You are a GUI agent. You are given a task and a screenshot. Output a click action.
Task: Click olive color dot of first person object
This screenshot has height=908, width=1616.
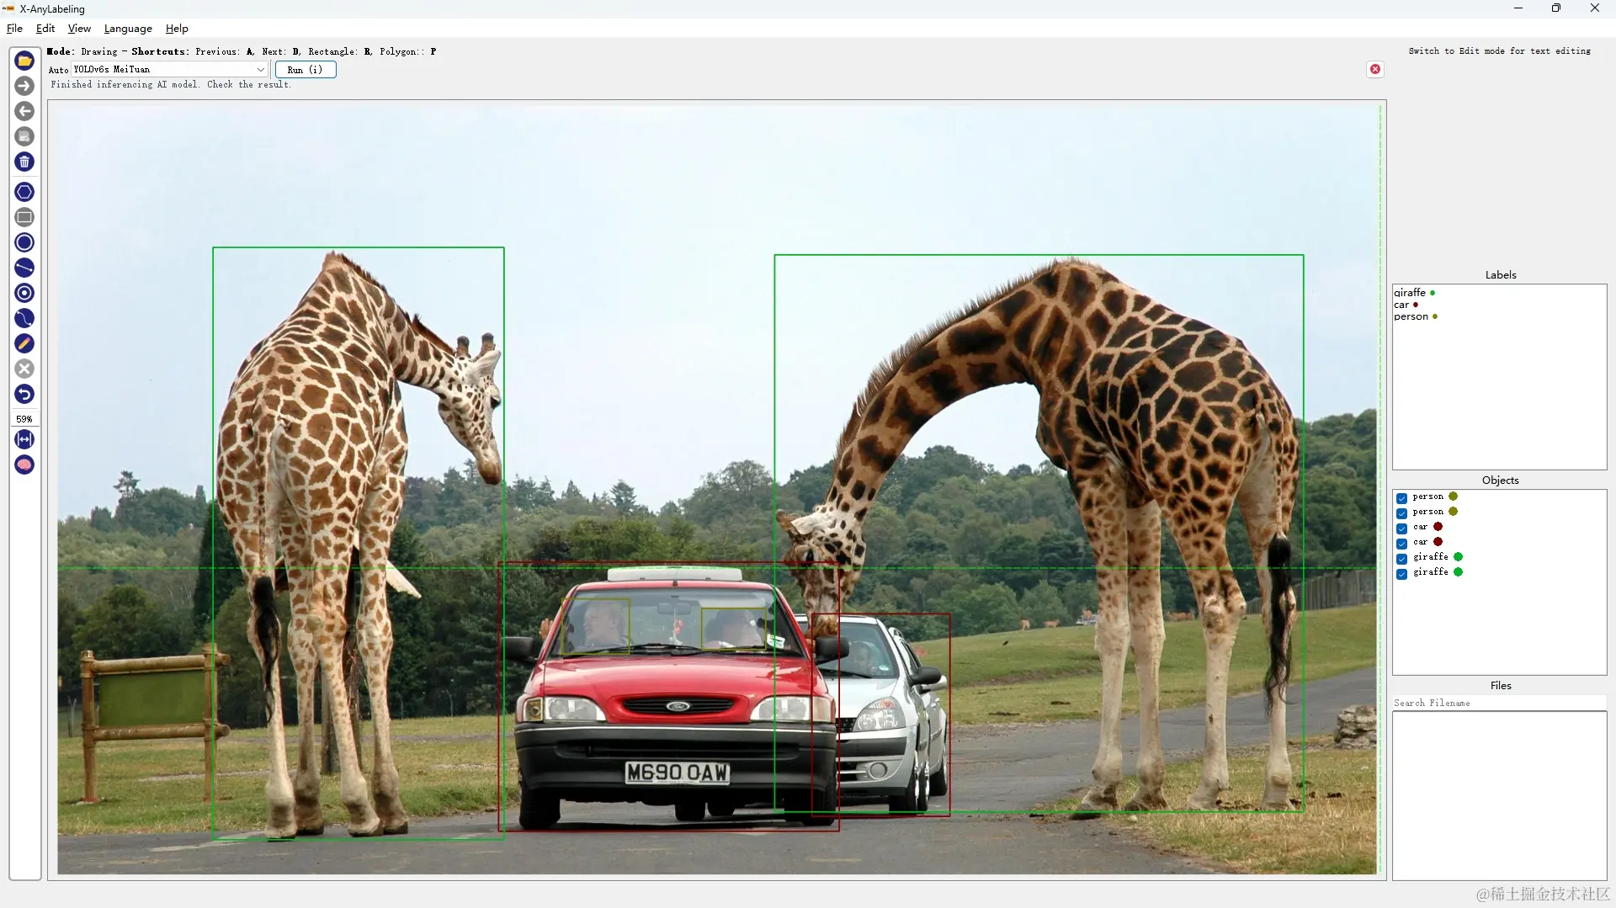pos(1454,496)
